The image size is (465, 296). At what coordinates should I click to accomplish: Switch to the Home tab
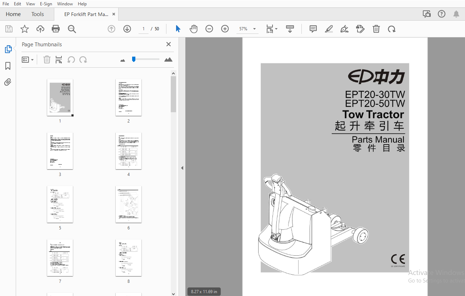pyautogui.click(x=13, y=14)
